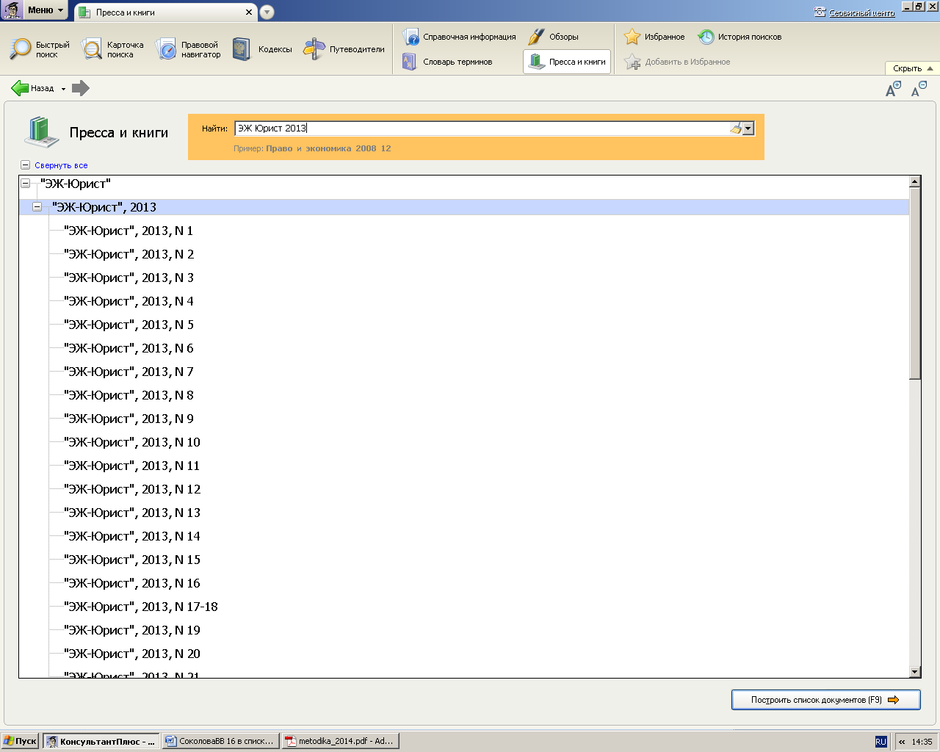Open the tab list dropdown arrow
The width and height of the screenshot is (940, 752).
pos(267,12)
